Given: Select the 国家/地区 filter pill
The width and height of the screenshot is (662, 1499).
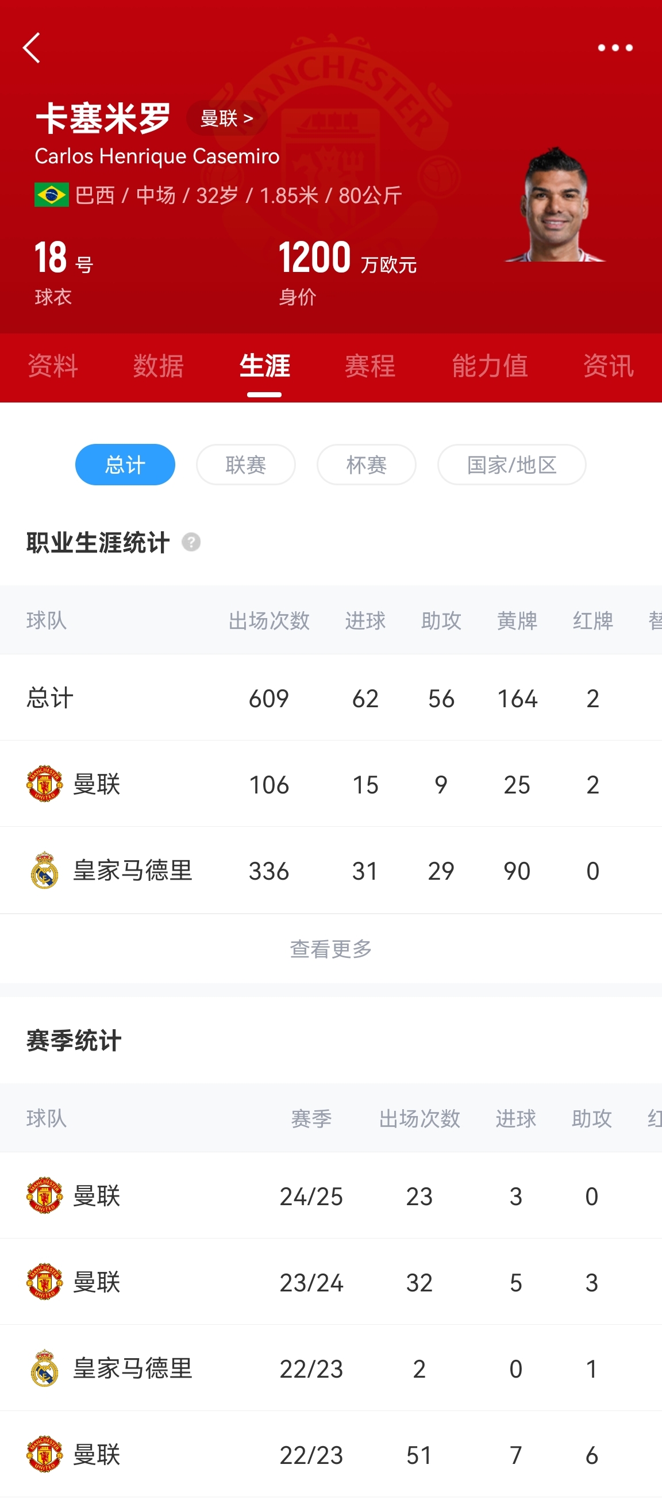Looking at the screenshot, I should [x=511, y=465].
